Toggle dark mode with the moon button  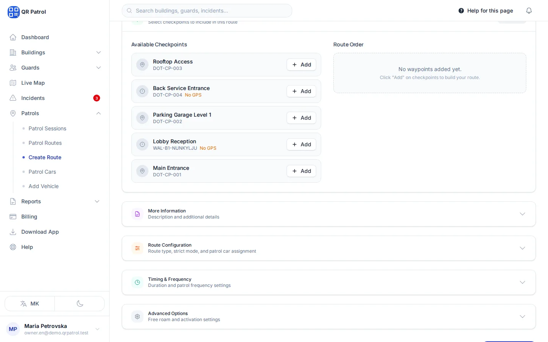coord(80,304)
